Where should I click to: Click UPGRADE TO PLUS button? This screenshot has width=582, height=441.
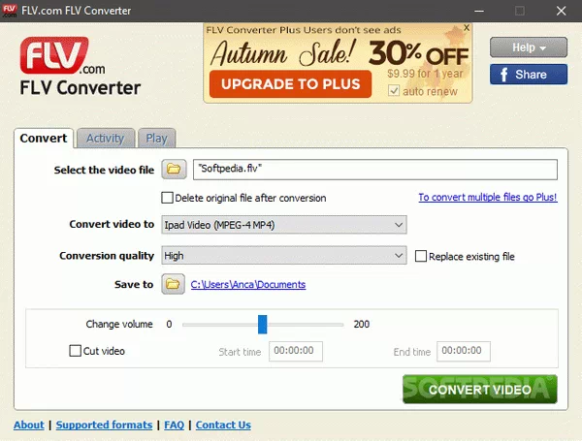pyautogui.click(x=290, y=84)
